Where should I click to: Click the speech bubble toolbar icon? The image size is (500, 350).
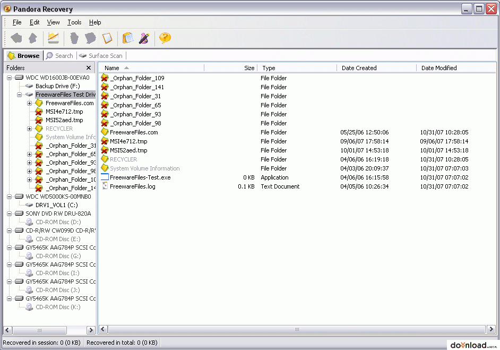click(x=90, y=38)
